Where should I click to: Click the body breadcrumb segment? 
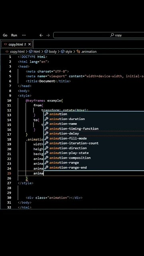tap(52, 52)
